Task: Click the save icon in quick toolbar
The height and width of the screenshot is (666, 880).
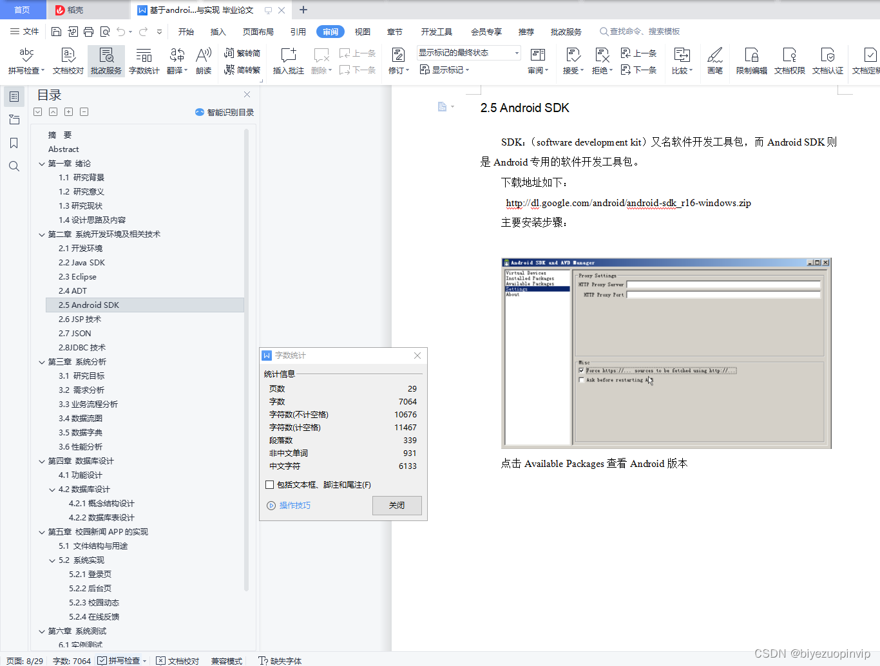Action: point(56,32)
